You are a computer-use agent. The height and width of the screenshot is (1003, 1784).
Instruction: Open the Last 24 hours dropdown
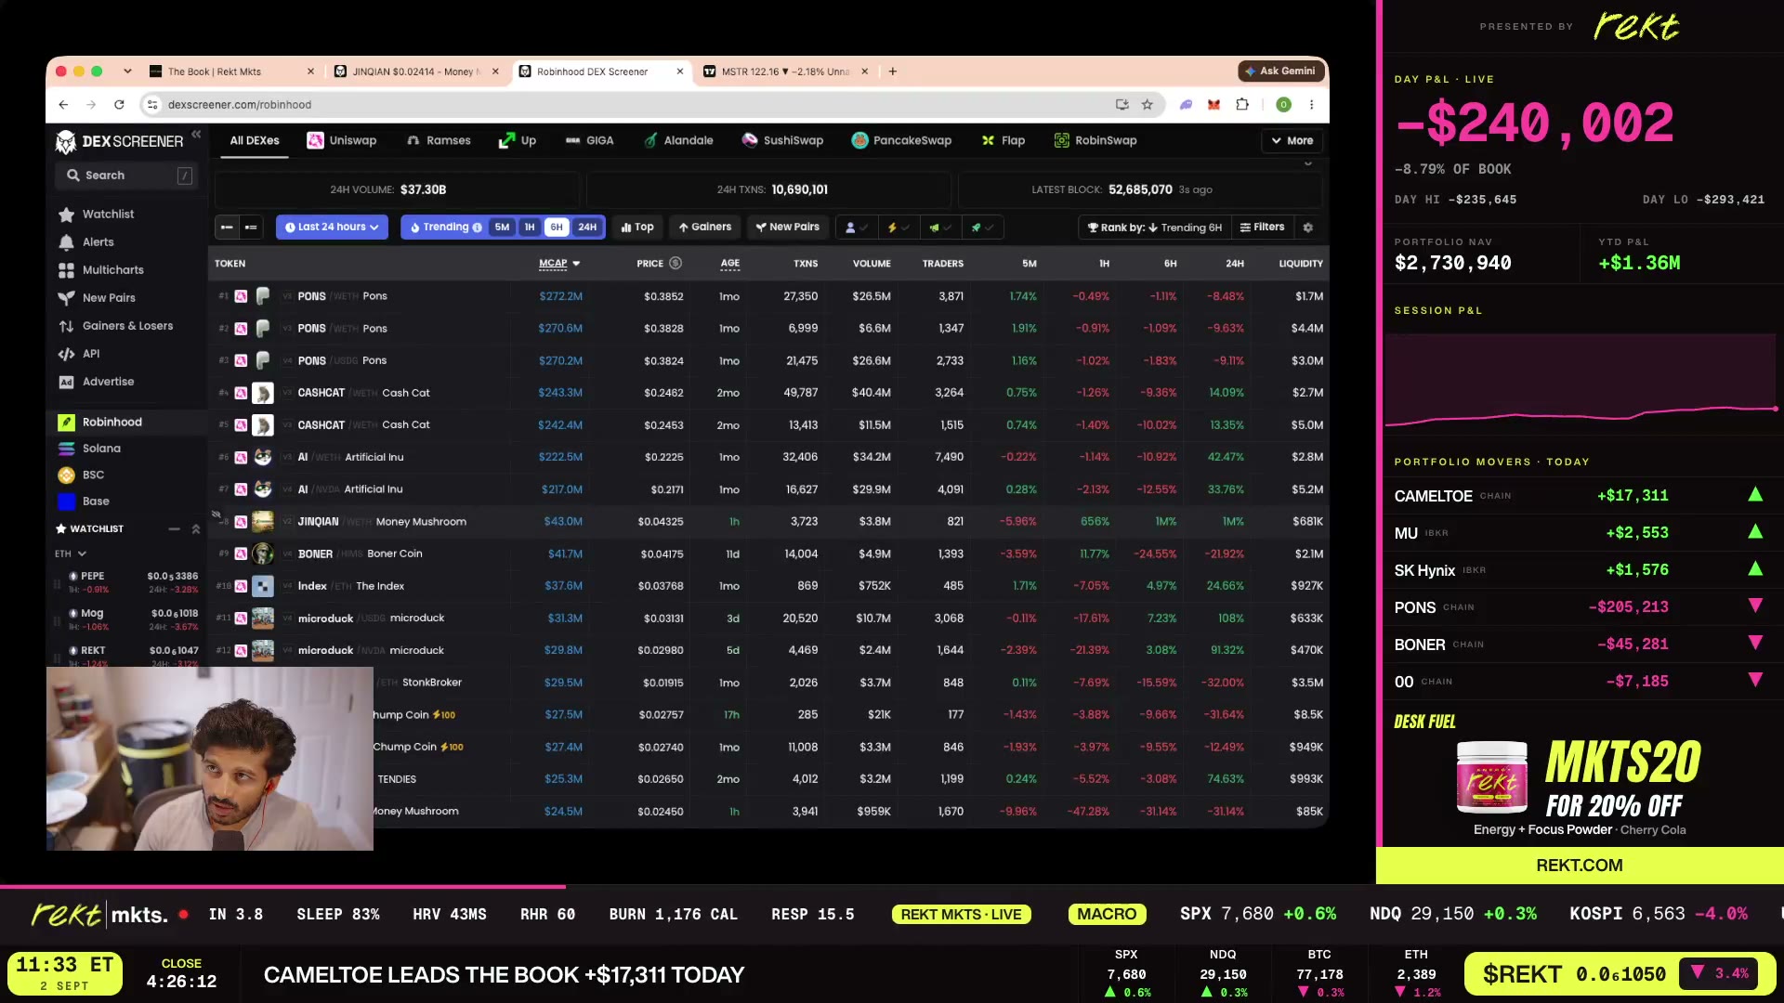[332, 228]
